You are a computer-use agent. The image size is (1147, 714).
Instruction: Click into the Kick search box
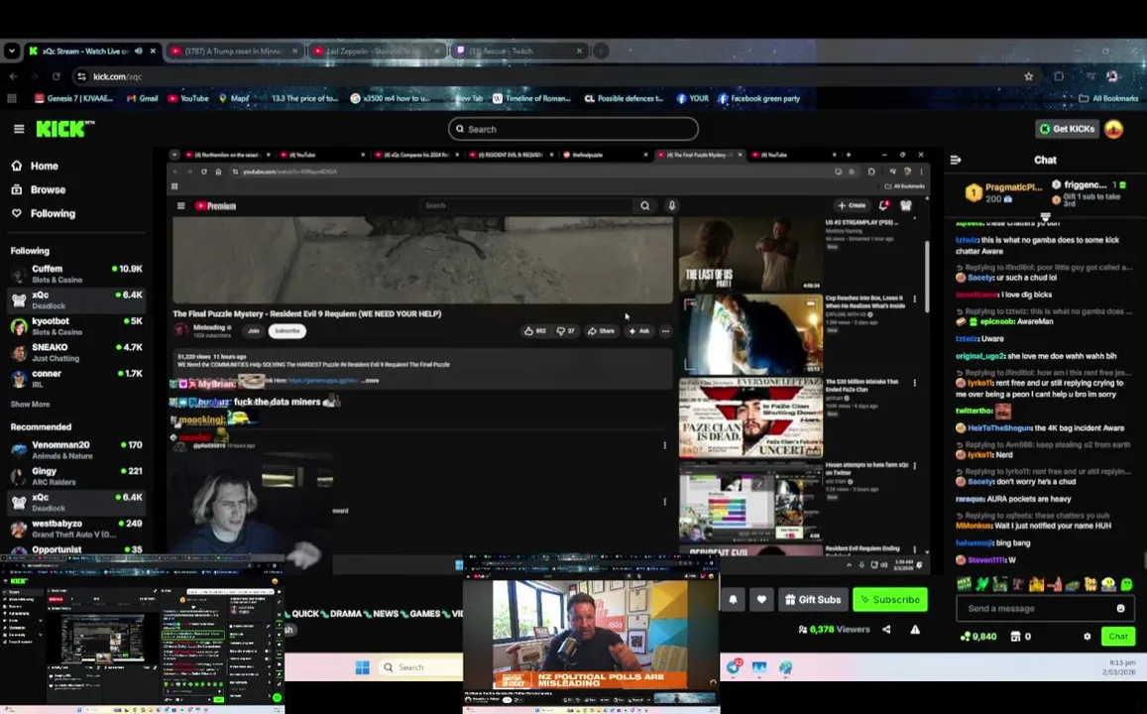coord(573,129)
